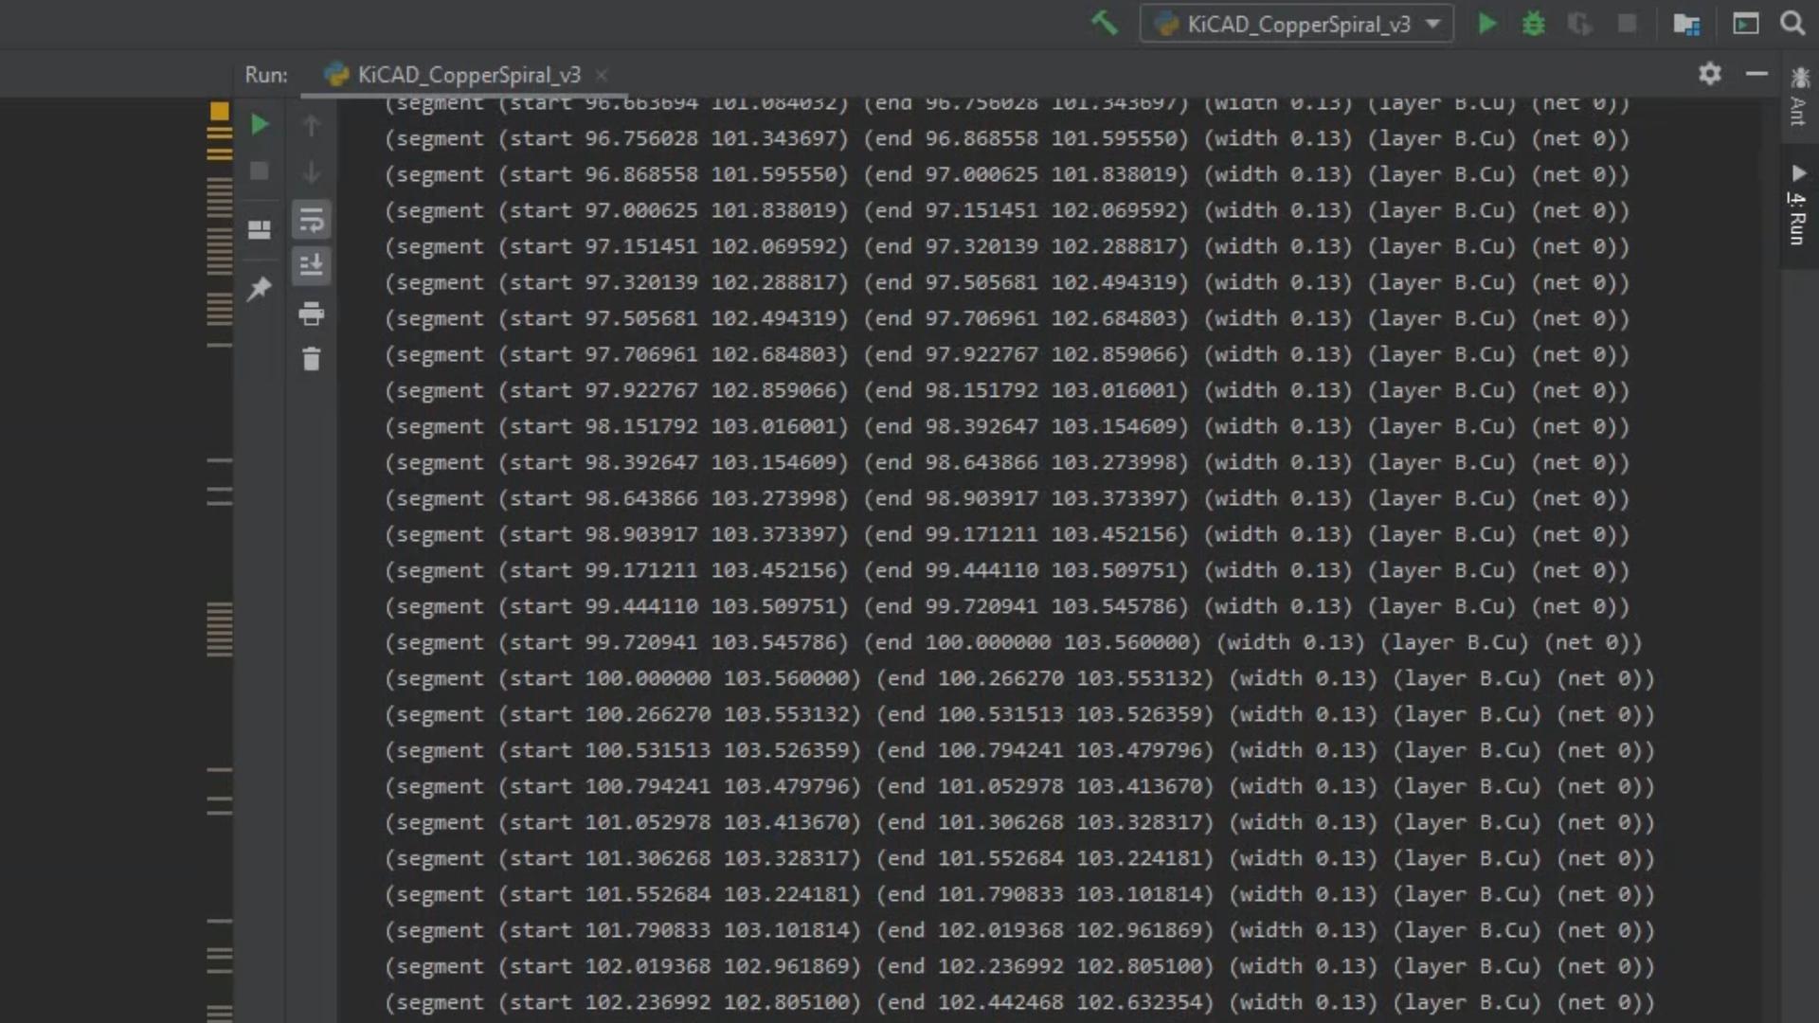The width and height of the screenshot is (1819, 1023).
Task: Stop the process in the Run panel
Action: click(259, 171)
